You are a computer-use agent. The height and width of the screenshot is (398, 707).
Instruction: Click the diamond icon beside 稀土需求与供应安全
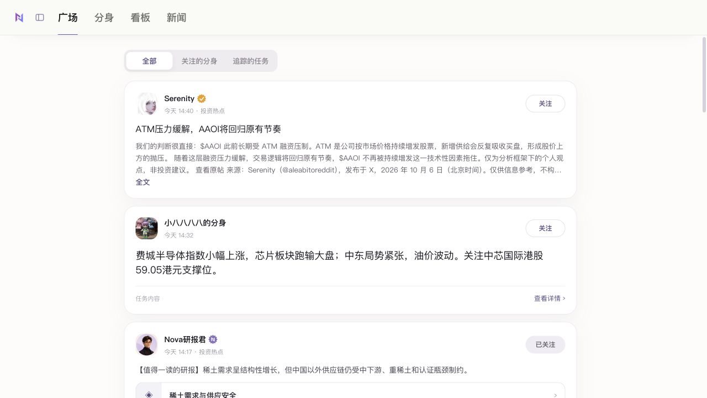click(149, 395)
